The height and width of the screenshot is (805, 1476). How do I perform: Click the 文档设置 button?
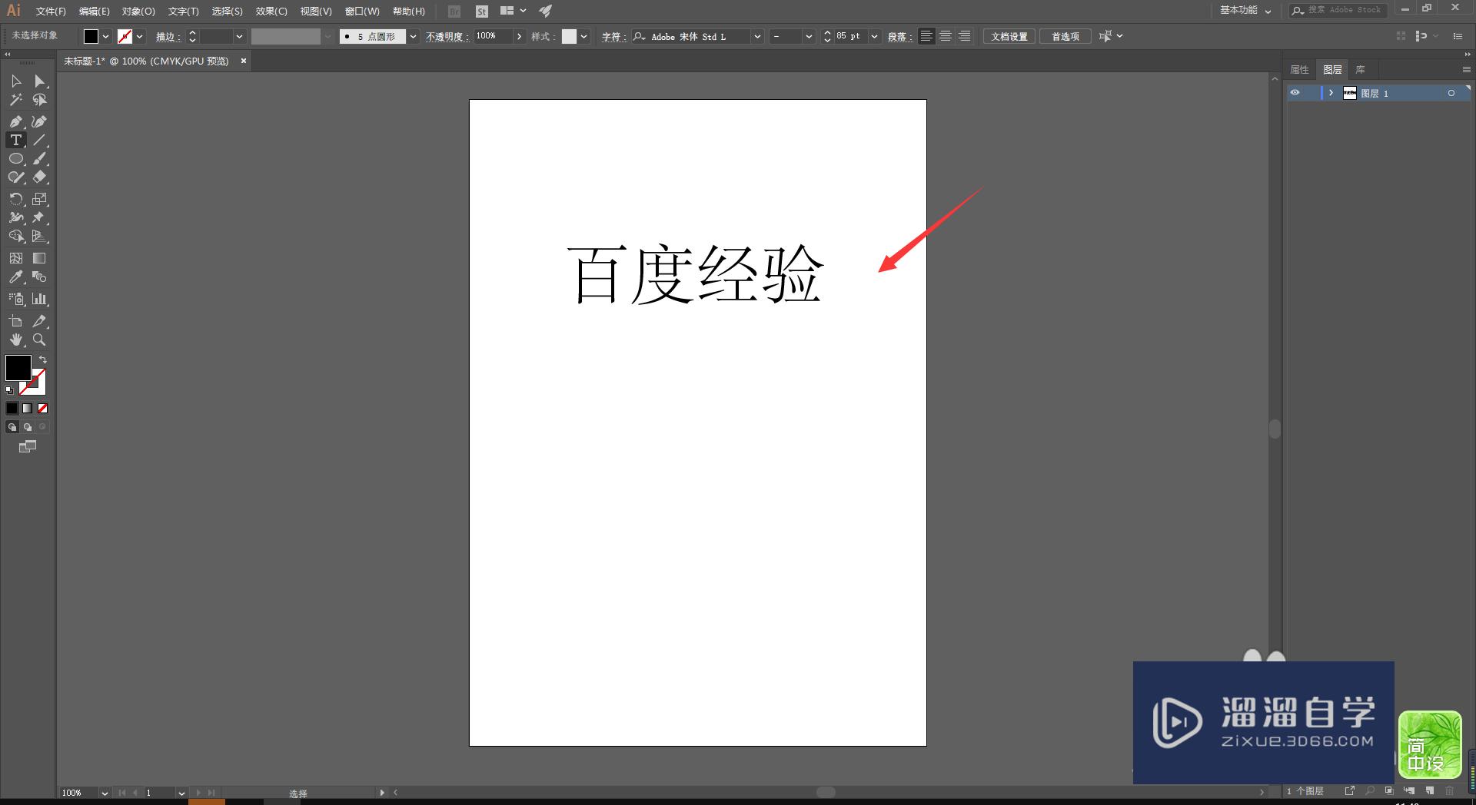click(x=1009, y=35)
